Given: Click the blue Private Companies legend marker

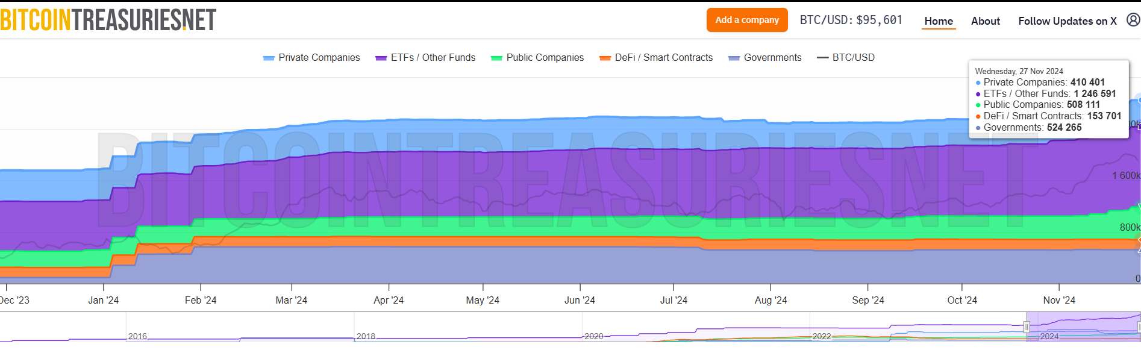Looking at the screenshot, I should tap(269, 58).
